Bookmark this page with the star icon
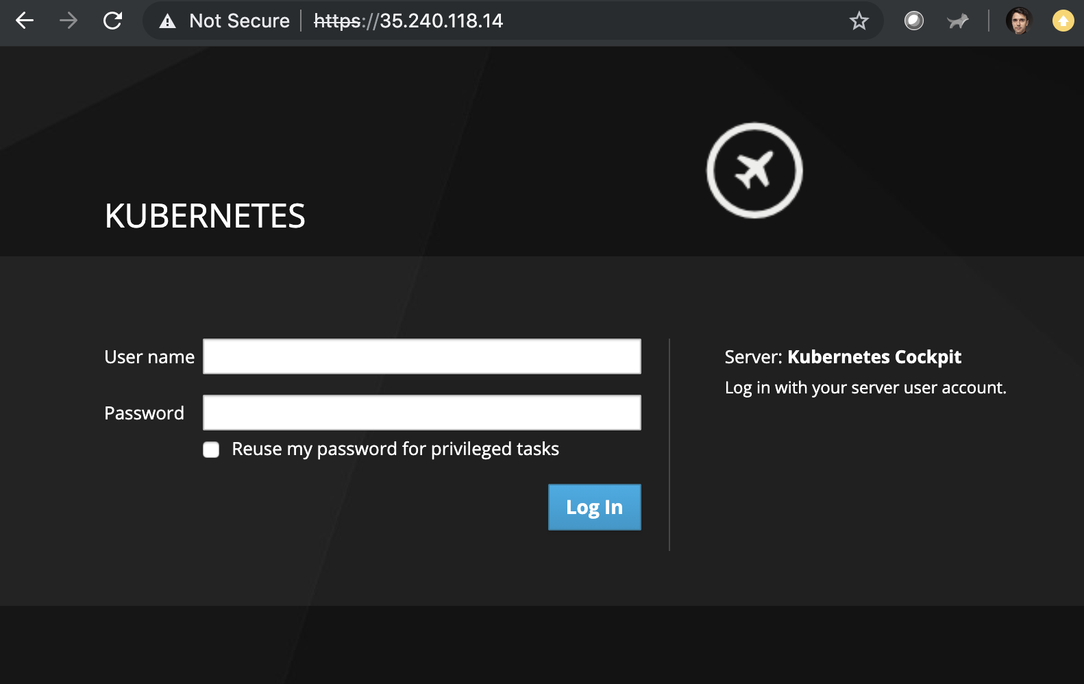 (x=859, y=21)
